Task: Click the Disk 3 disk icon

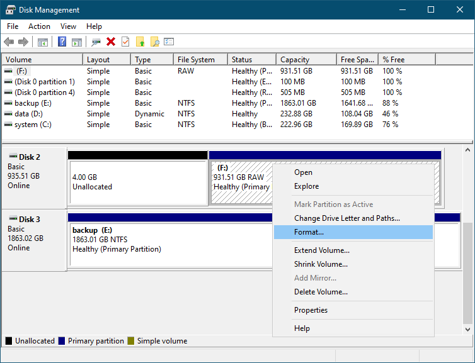Action: tap(13, 218)
